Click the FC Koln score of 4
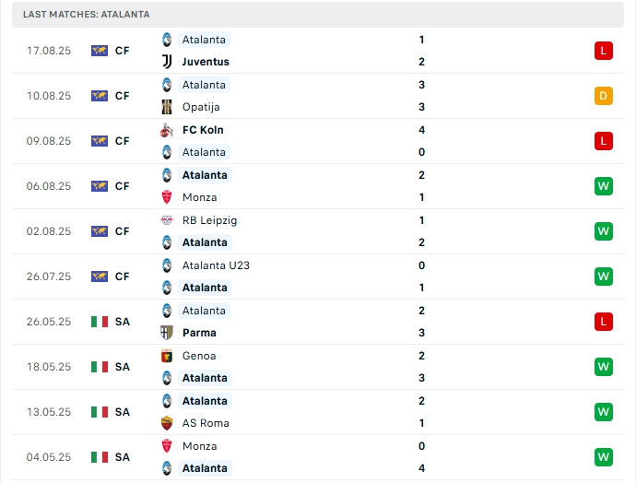Screen dimensions: 636x483 pyautogui.click(x=421, y=130)
